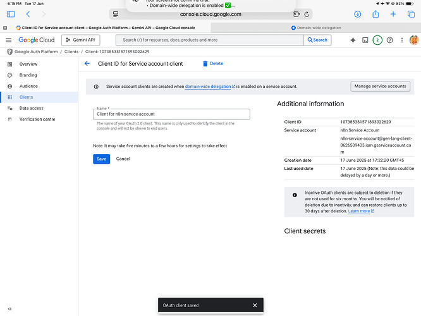
Task: Open the page settings icon in address bar
Action: click(x=116, y=15)
